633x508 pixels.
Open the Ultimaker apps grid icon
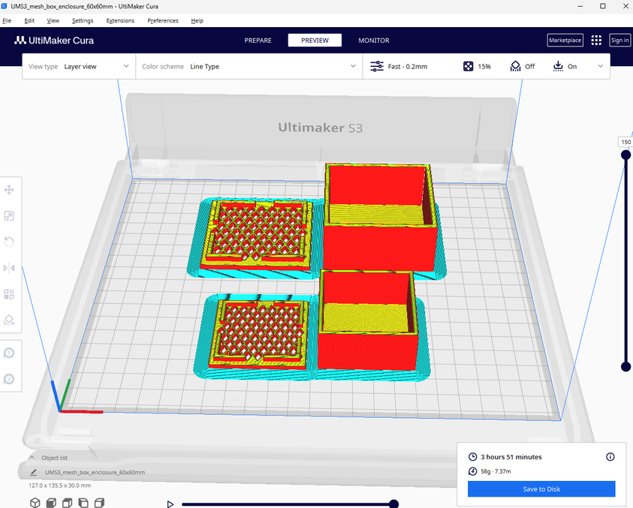pyautogui.click(x=596, y=41)
